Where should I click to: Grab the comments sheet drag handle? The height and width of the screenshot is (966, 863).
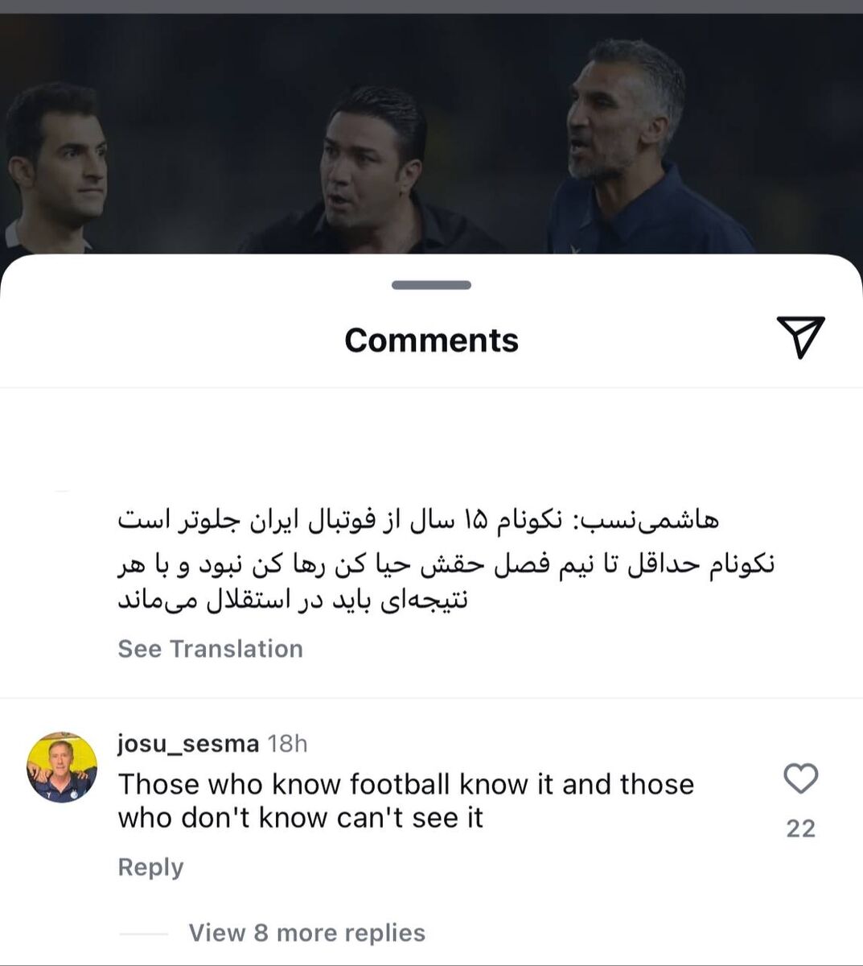[x=431, y=285]
